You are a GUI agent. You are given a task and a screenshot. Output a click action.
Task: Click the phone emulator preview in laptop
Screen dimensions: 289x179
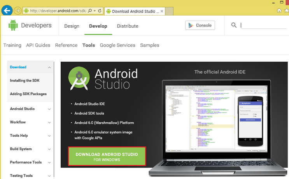coord(250,121)
